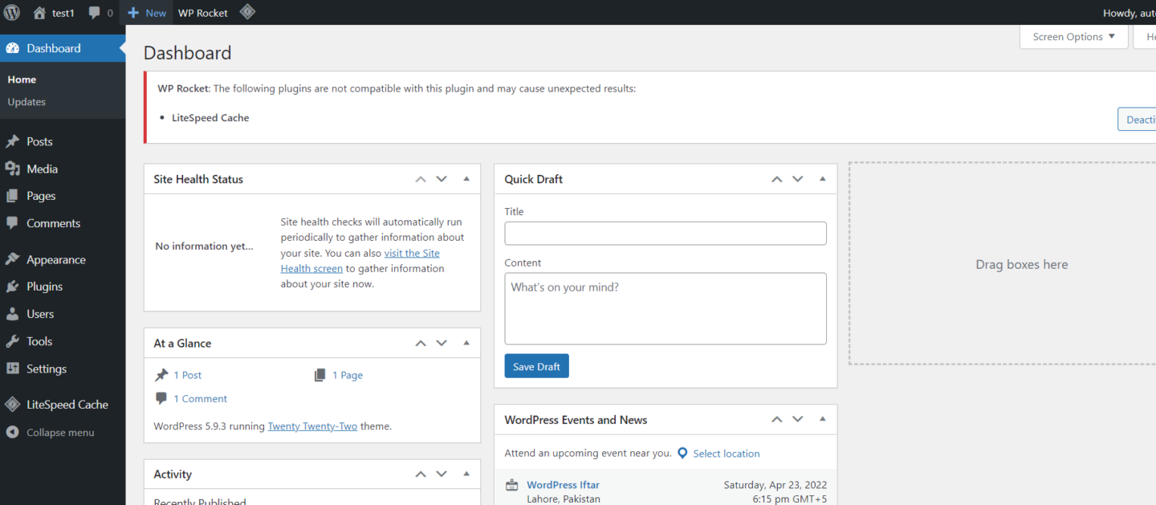Collapse the At a Glance panel

(x=466, y=343)
